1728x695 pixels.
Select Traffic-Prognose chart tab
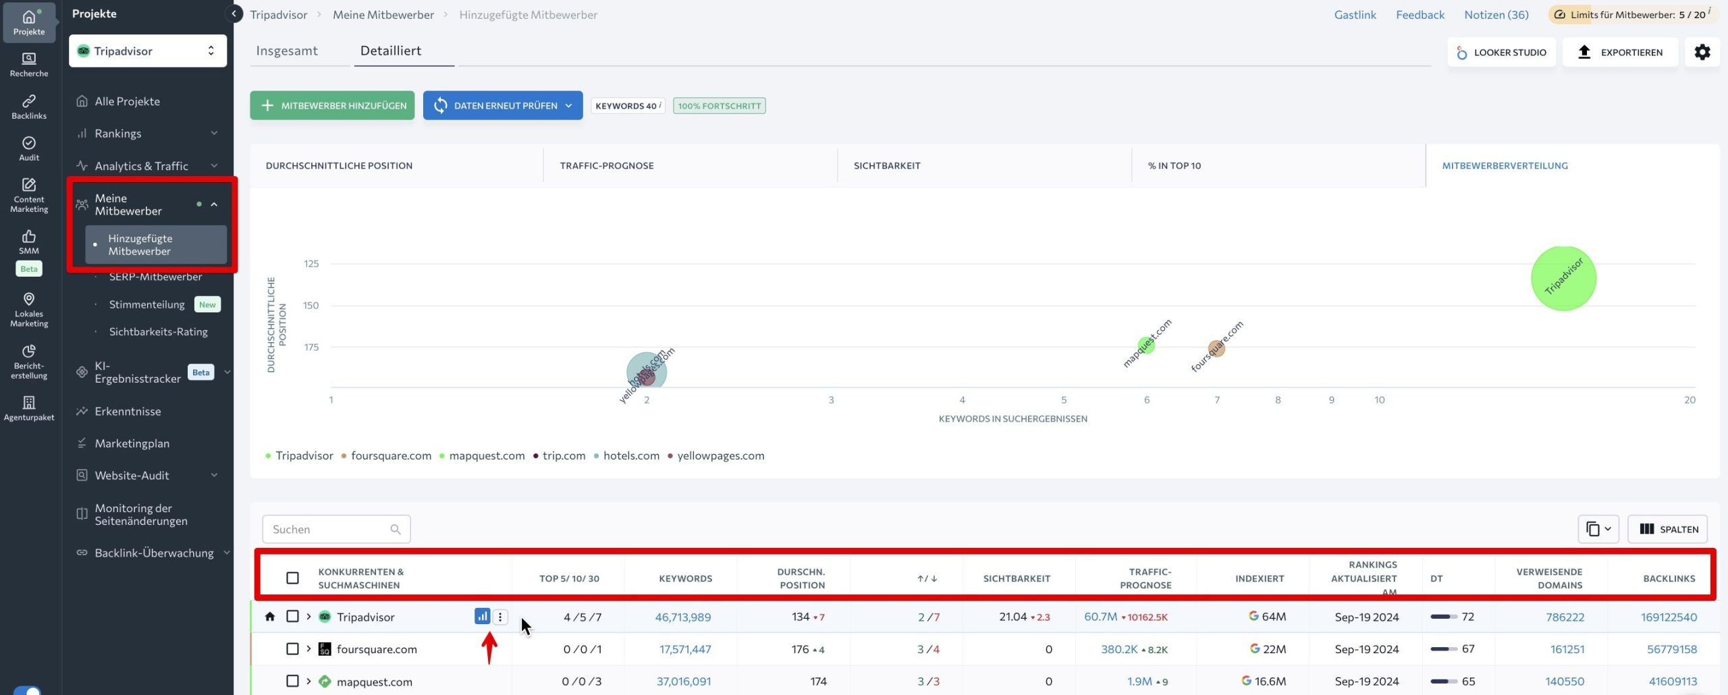pos(691,165)
